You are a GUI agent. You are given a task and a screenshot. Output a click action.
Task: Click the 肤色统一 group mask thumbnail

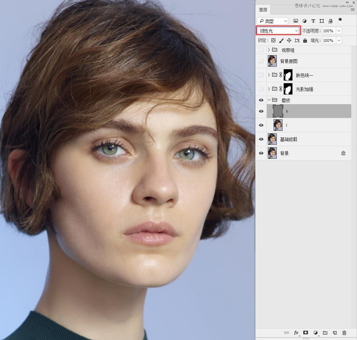pyautogui.click(x=288, y=75)
